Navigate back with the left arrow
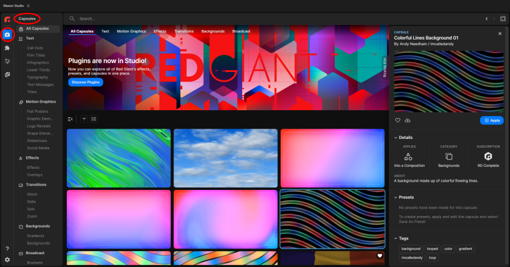 pyautogui.click(x=486, y=18)
